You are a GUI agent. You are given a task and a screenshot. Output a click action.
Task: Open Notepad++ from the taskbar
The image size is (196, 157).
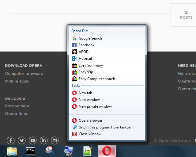88,151
